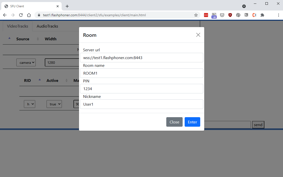Expand the camera source dropdown
283x177 pixels.
(x=26, y=63)
